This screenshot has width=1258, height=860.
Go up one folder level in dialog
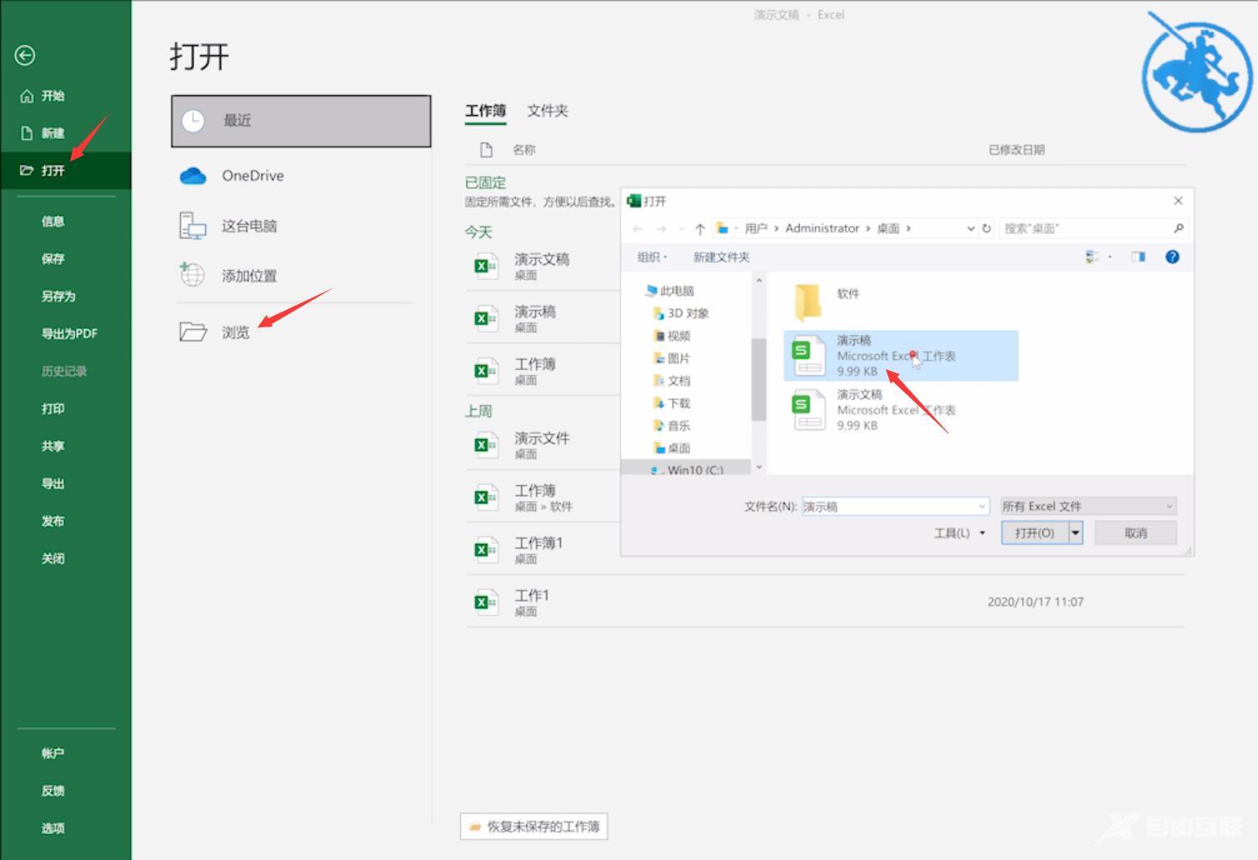tap(700, 228)
